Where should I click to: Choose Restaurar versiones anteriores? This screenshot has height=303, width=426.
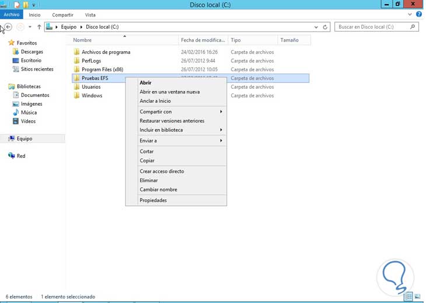pos(176,121)
